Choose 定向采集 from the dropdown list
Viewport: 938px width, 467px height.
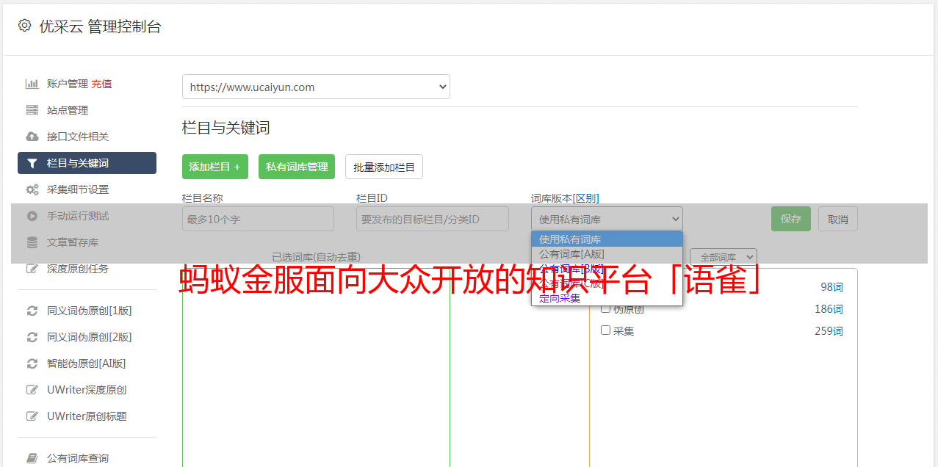click(x=607, y=298)
